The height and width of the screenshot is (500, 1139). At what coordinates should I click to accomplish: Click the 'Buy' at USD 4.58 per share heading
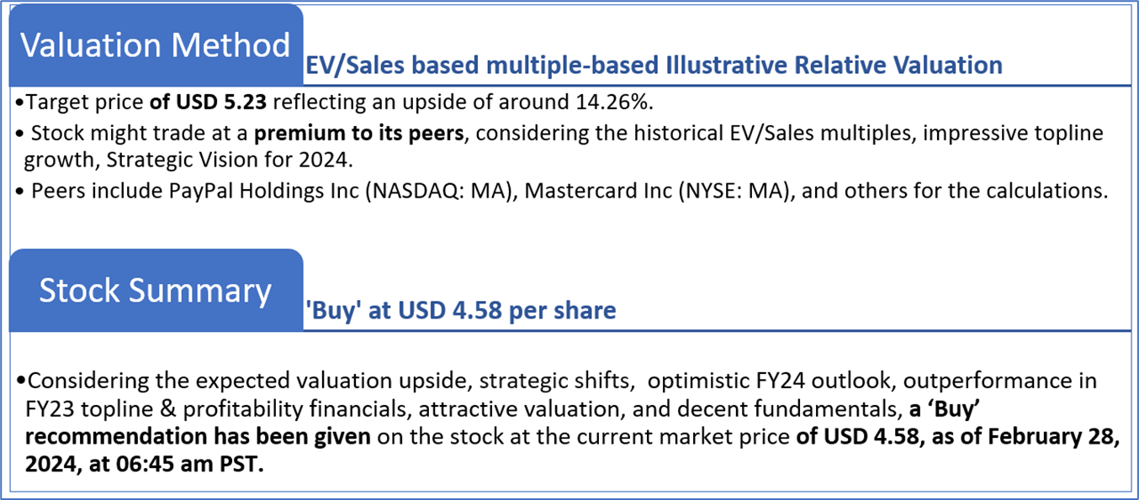(x=460, y=310)
